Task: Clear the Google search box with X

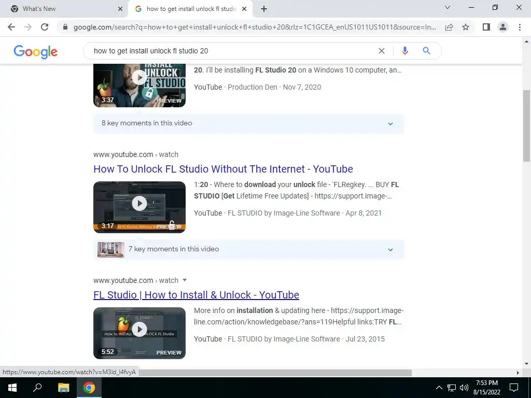Action: click(381, 51)
